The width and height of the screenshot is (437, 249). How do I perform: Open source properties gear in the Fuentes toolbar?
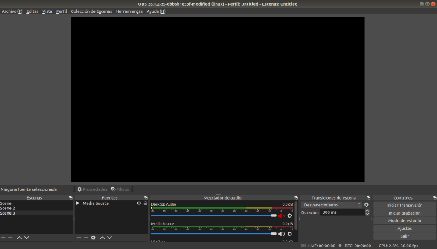tap(93, 238)
